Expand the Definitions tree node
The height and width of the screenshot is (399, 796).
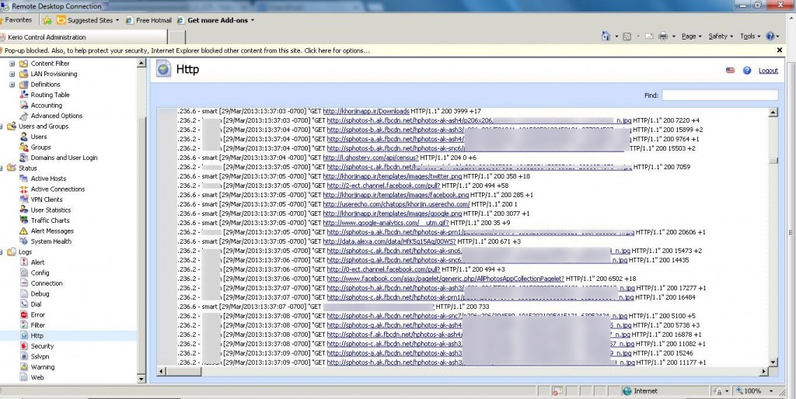tap(12, 85)
